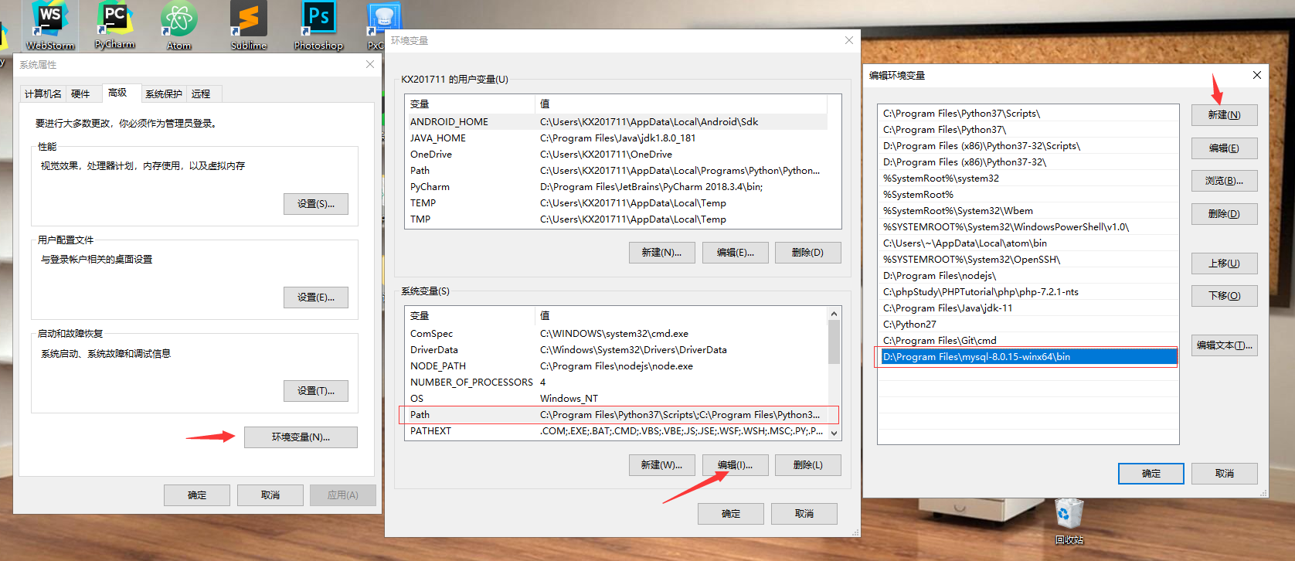Click 取消 in 编辑环境变量 dialog
1295x561 pixels.
(1225, 474)
